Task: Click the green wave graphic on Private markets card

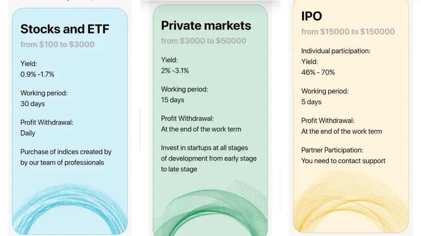Action: (x=210, y=208)
